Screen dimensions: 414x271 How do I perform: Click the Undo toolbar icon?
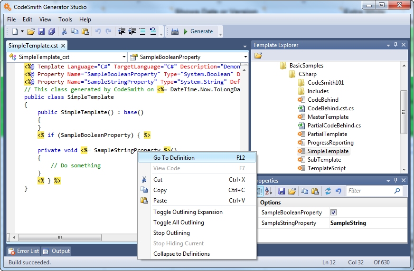pyautogui.click(x=98, y=31)
